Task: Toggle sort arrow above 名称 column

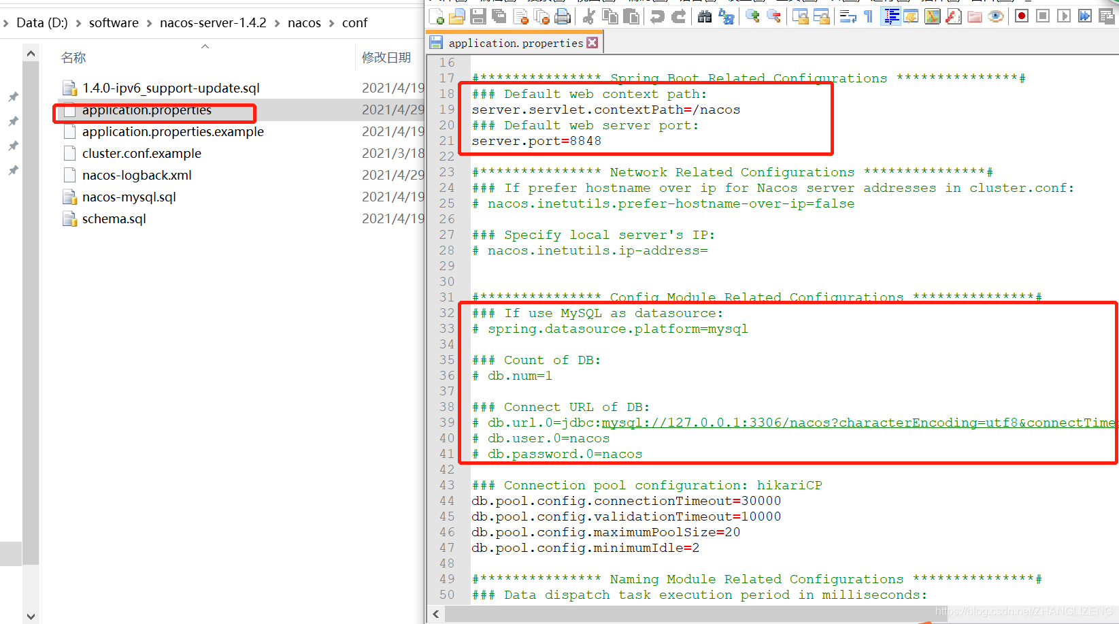Action: pos(205,46)
